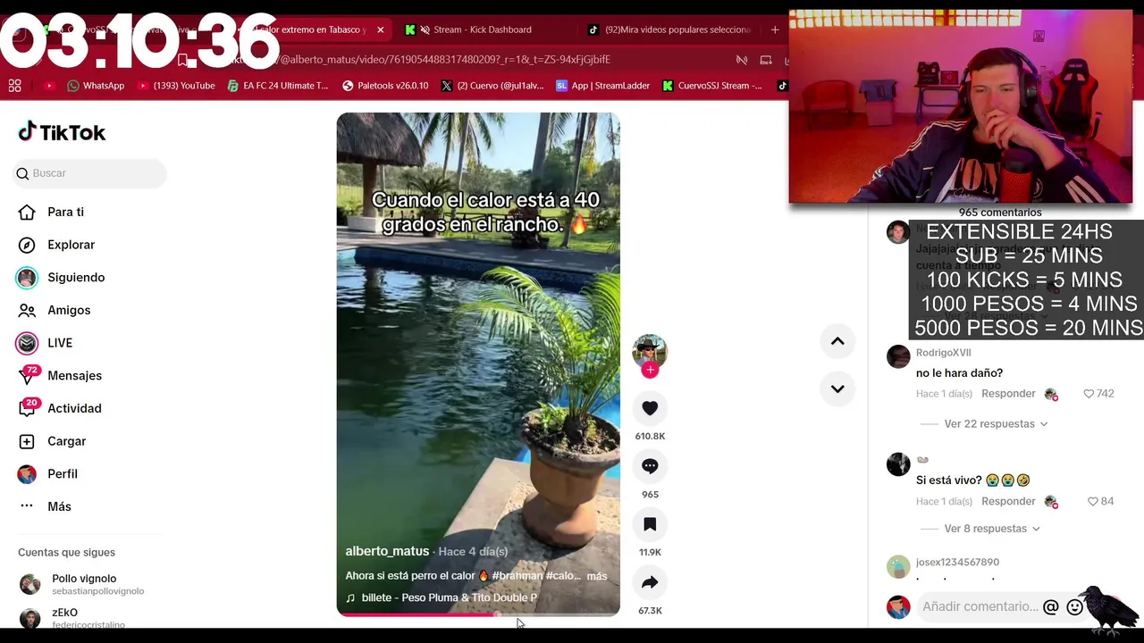Click the magnifier search icon
Viewport: 1144px width, 643px height.
(23, 173)
